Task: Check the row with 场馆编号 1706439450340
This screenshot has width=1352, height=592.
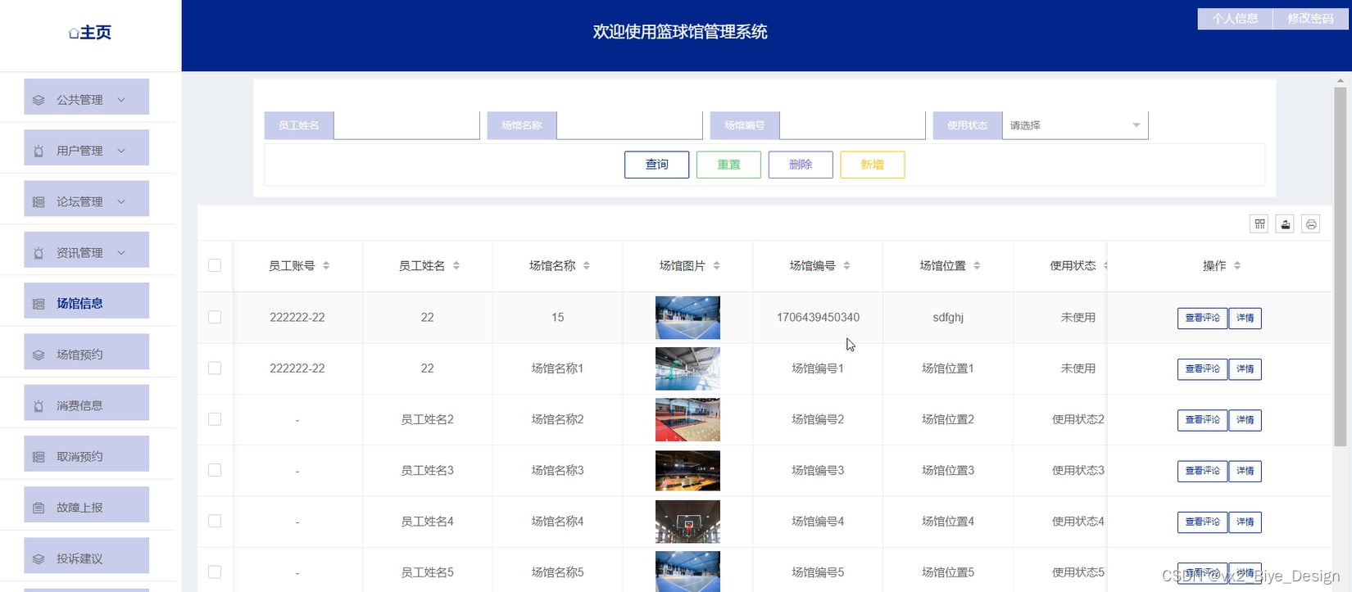Action: pos(215,317)
